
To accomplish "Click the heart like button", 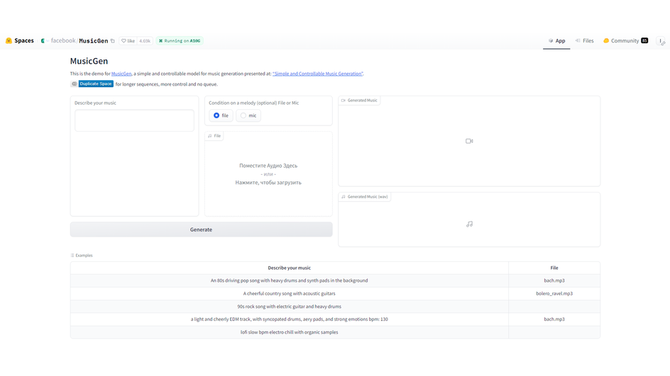I will 128,41.
